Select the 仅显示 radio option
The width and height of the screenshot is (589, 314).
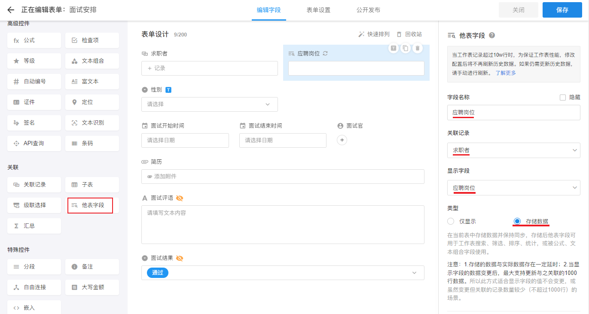451,222
